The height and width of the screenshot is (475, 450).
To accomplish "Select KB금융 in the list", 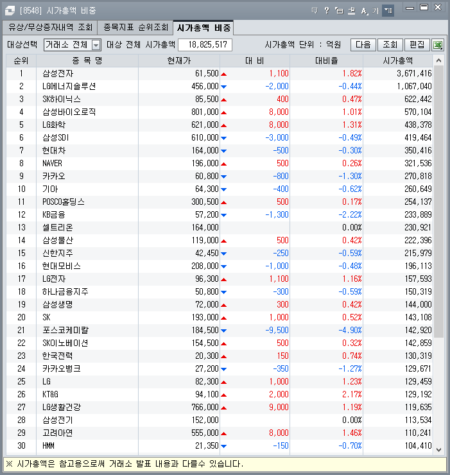I will (x=54, y=215).
